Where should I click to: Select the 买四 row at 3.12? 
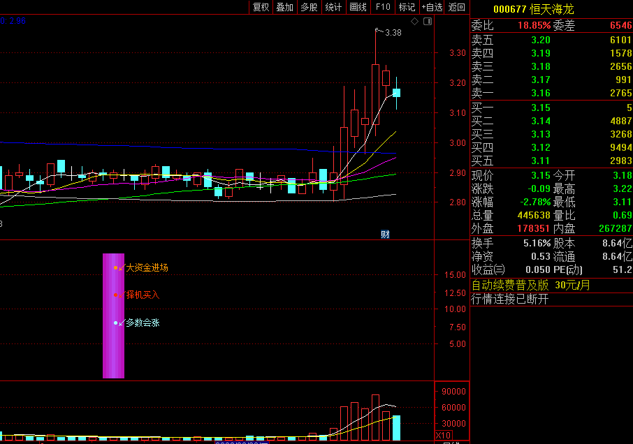(551, 147)
